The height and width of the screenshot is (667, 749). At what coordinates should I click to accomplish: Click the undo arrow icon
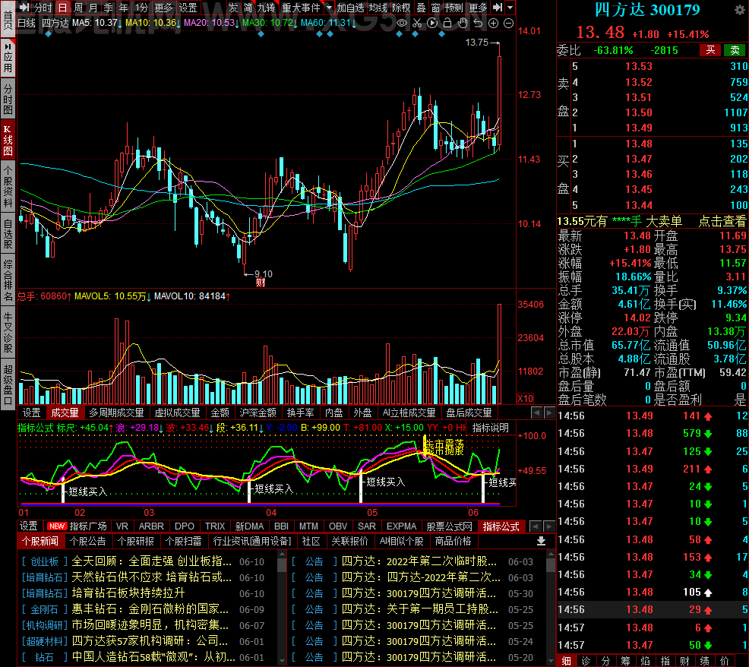[x=478, y=23]
